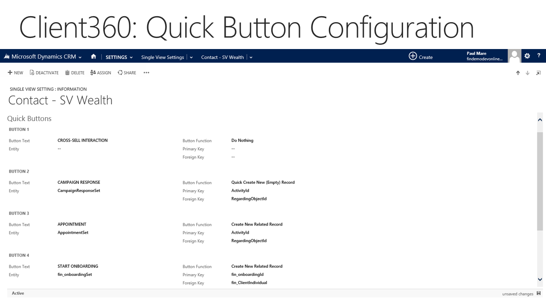Screen dimensions: 546x307
Task: Click the help question mark icon
Action: click(539, 56)
